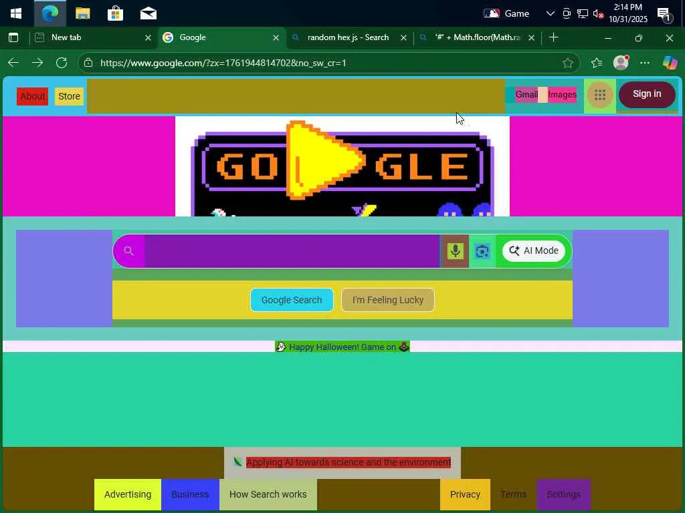The height and width of the screenshot is (513, 685).
Task: Click the Game news widget in taskbar
Action: [x=507, y=13]
